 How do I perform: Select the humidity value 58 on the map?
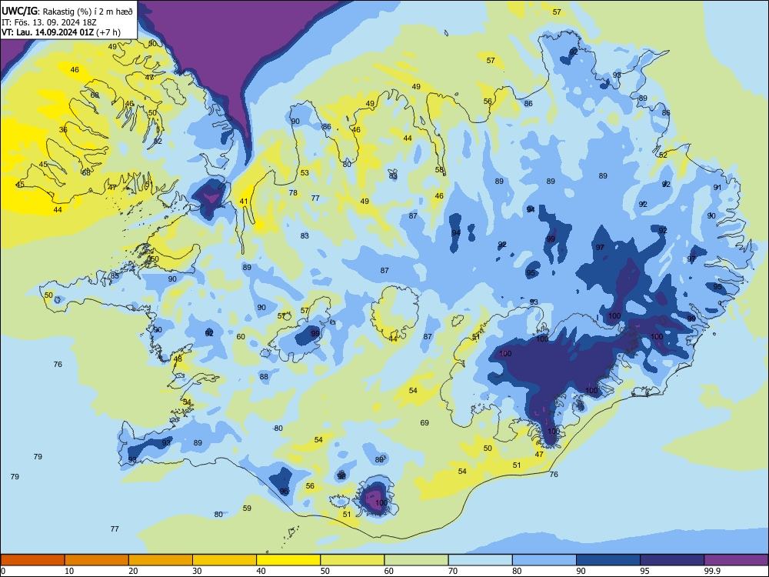point(439,170)
